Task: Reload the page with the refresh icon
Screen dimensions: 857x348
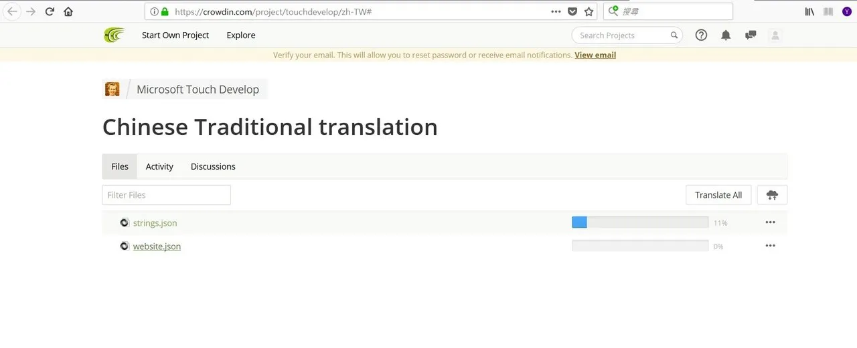Action: point(50,11)
